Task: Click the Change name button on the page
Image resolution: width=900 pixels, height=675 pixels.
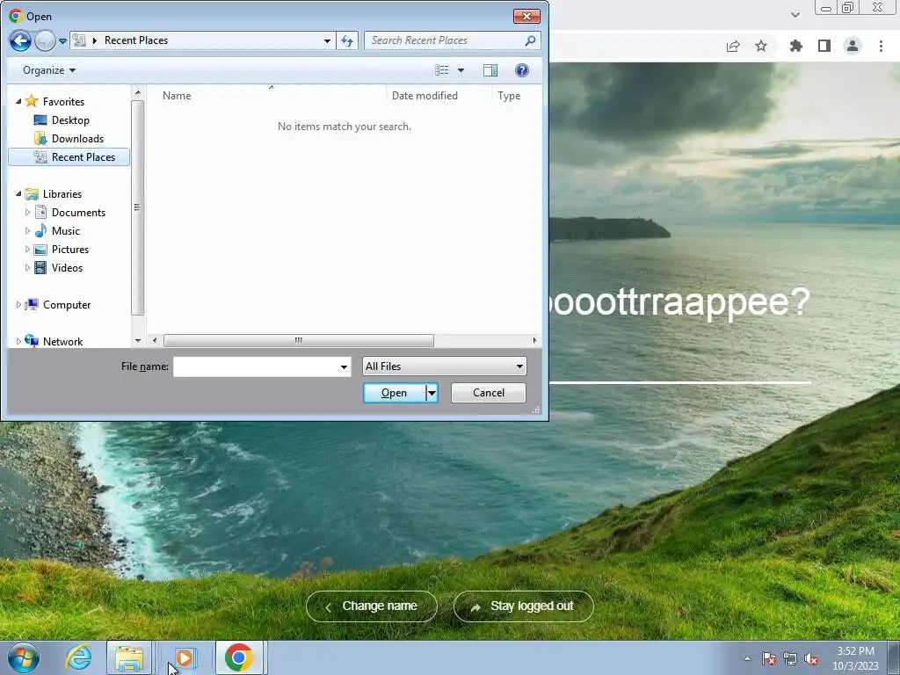Action: [372, 606]
